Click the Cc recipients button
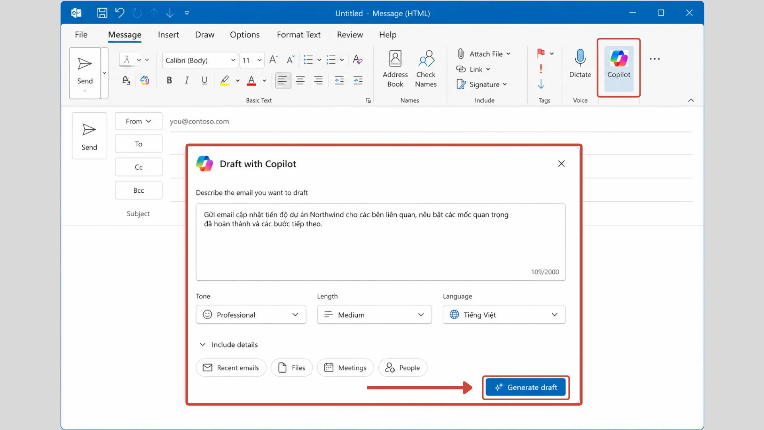This screenshot has width=764, height=430. point(138,167)
